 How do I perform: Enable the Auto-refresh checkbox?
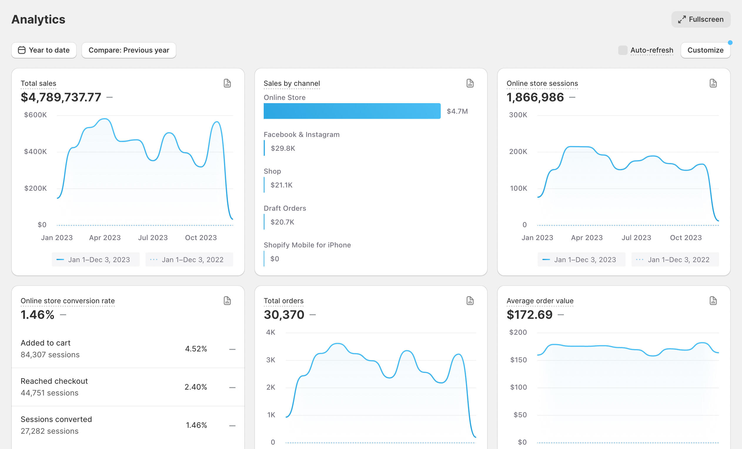point(622,50)
